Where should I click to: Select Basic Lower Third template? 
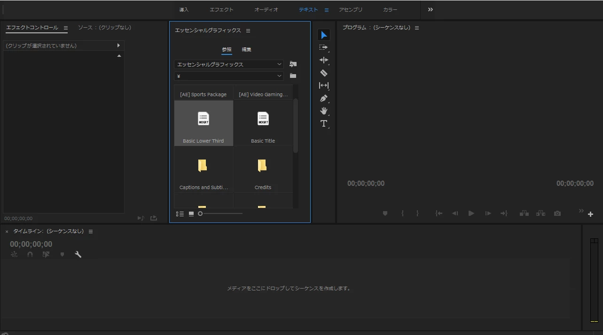(204, 123)
